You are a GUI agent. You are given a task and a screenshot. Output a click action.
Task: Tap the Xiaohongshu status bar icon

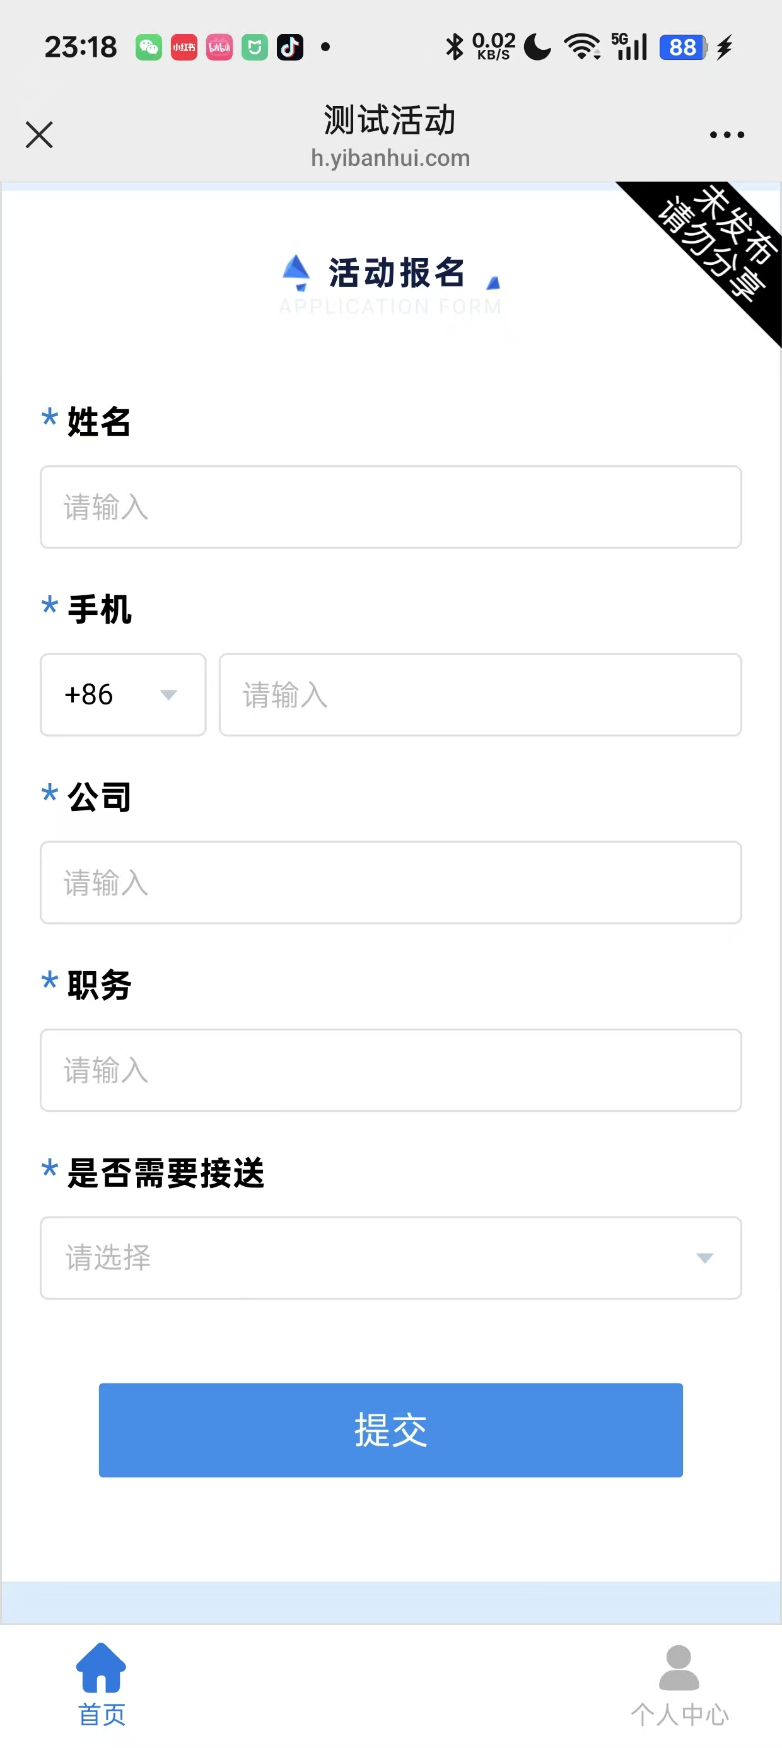[184, 47]
